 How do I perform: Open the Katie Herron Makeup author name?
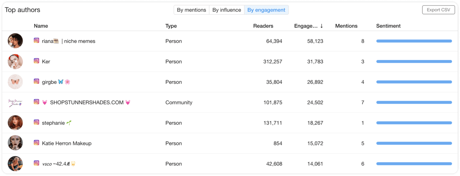[x=67, y=143]
